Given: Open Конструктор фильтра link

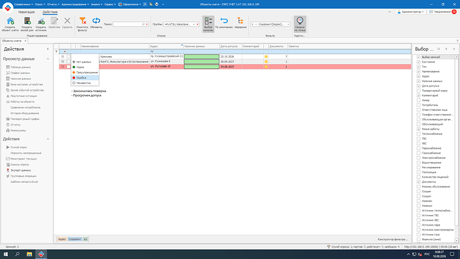Looking at the screenshot, I should [393, 240].
